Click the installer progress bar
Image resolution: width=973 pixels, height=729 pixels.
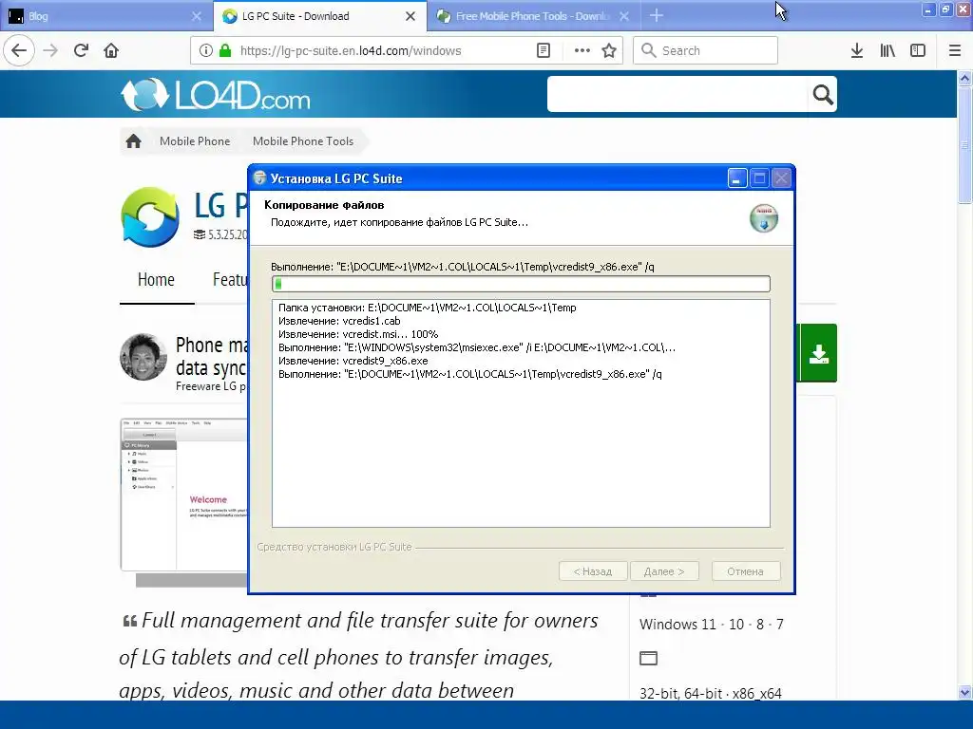point(521,283)
